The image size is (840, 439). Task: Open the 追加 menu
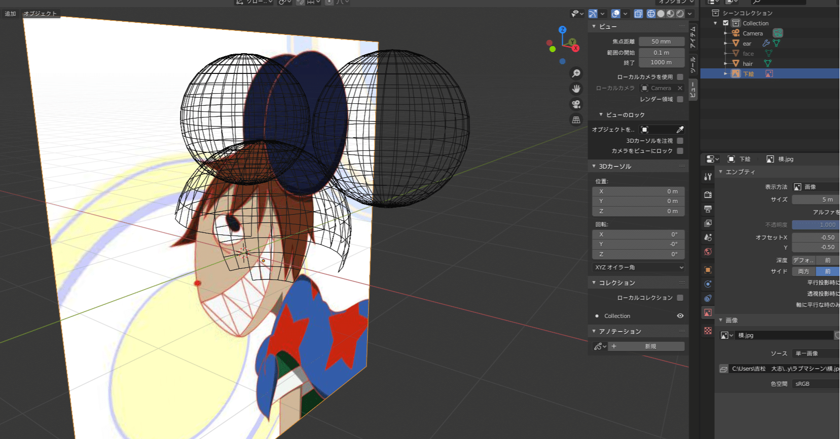10,14
